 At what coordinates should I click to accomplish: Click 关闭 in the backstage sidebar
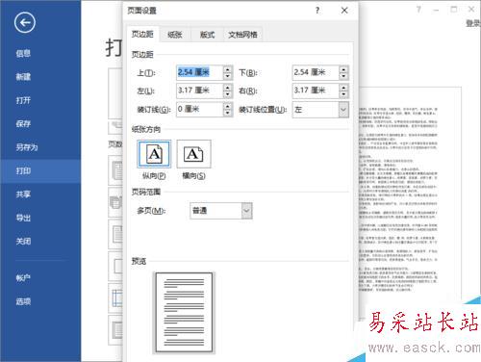[x=23, y=242]
